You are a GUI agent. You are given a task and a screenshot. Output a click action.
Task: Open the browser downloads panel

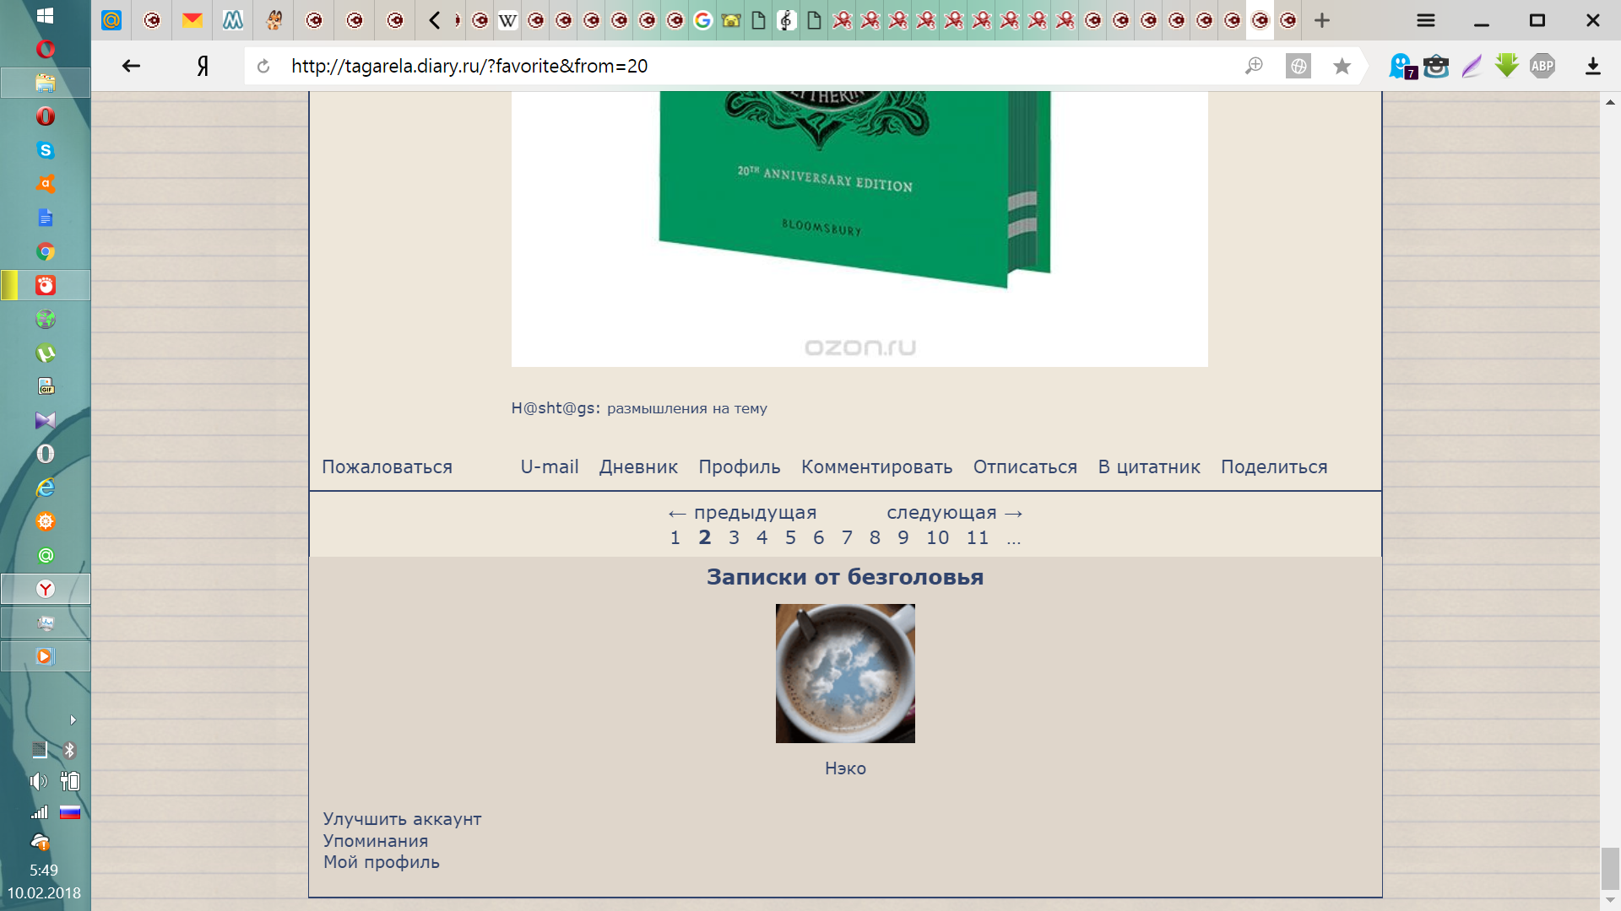pos(1593,66)
